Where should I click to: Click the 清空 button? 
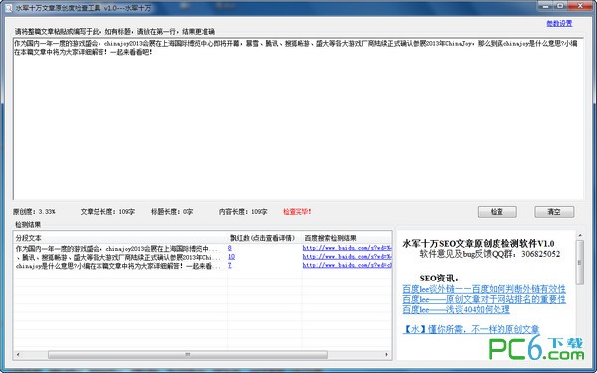554,212
